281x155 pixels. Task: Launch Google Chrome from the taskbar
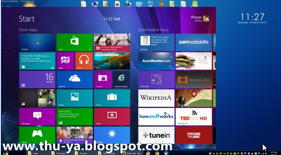click(x=157, y=153)
